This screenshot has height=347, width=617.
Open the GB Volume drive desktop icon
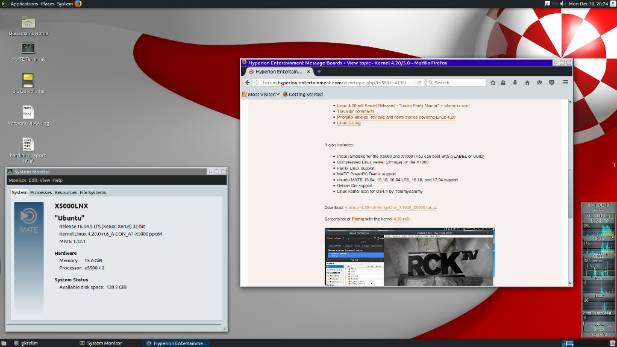(28, 80)
